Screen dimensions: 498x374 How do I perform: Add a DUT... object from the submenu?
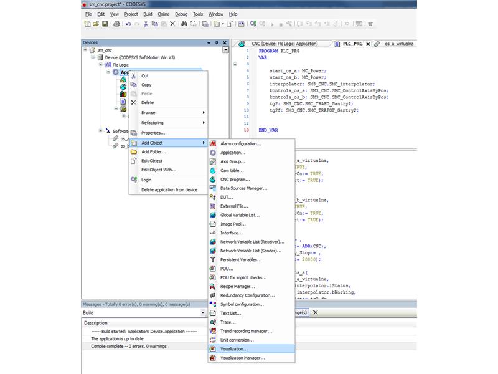pos(251,197)
